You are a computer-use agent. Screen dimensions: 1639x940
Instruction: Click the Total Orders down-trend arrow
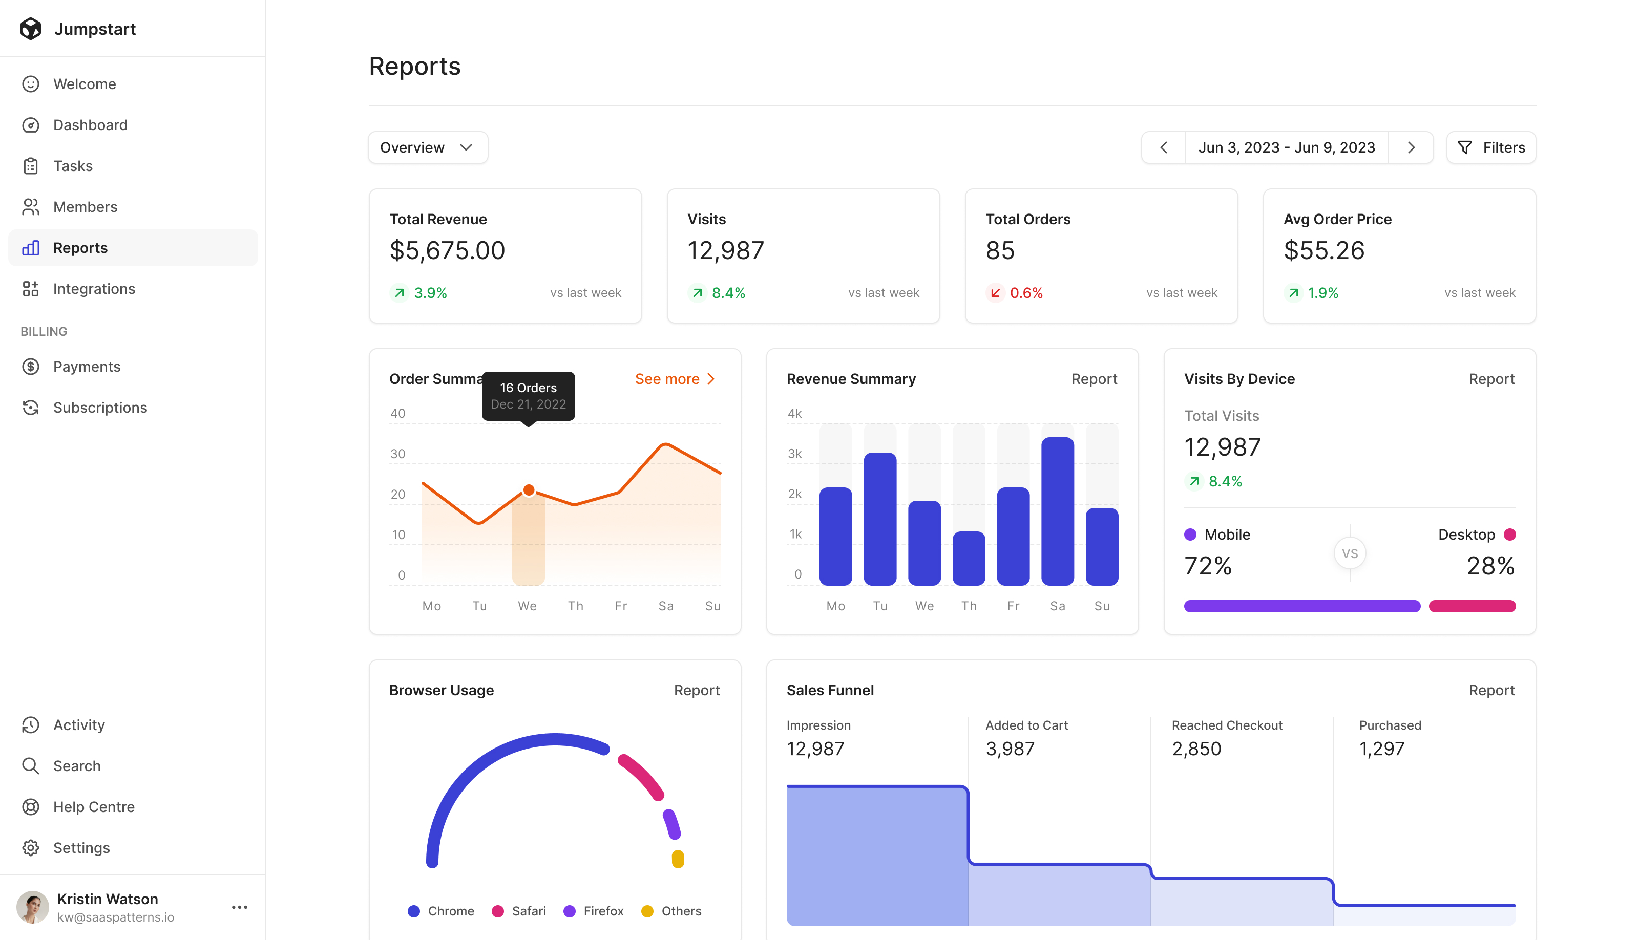(995, 293)
